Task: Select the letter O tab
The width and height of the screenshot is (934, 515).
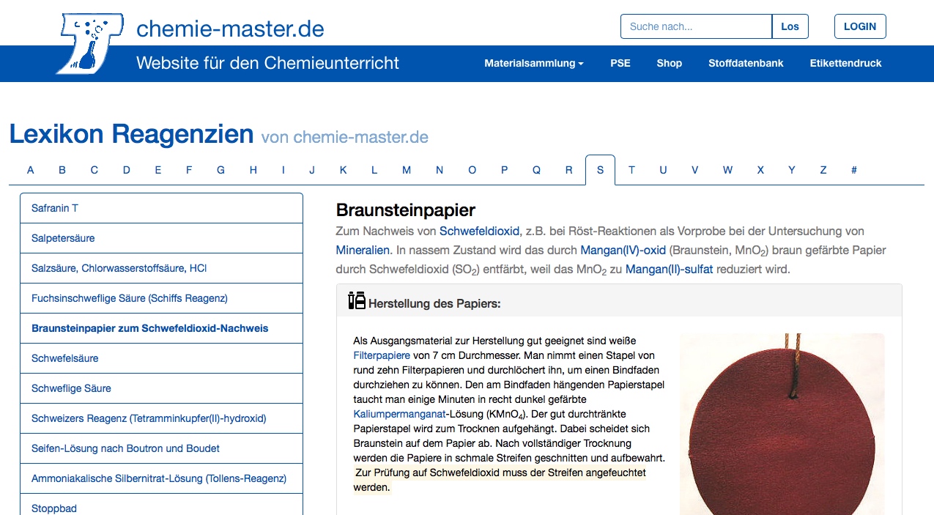Action: tap(472, 170)
